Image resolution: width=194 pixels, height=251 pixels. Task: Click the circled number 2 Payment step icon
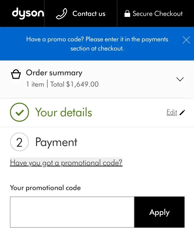[19, 142]
